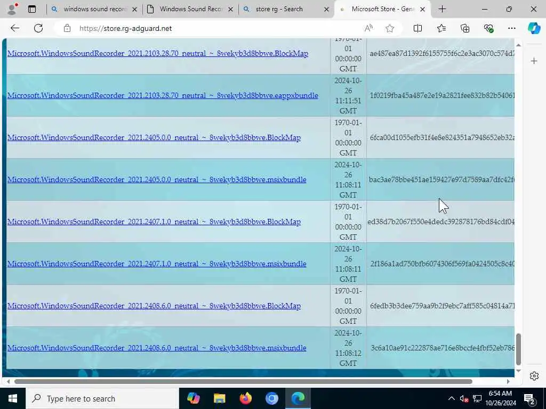Open the Copilot sidebar icon
Screen dimensions: 546x409
[x=534, y=28]
